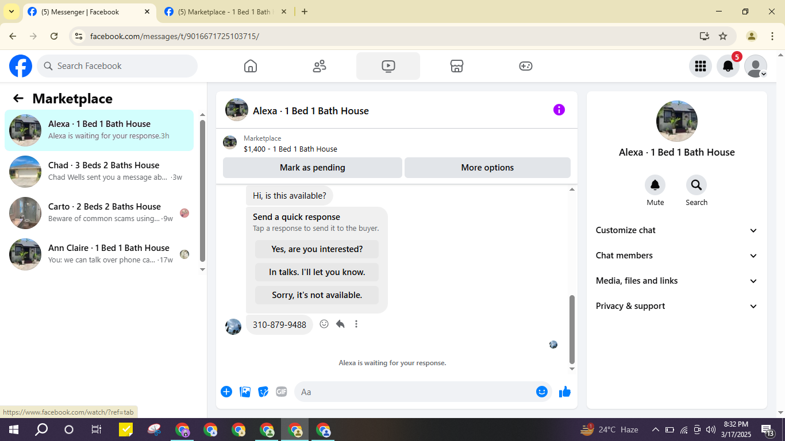Bookmark this page with the star icon
The height and width of the screenshot is (441, 785).
pos(723,36)
